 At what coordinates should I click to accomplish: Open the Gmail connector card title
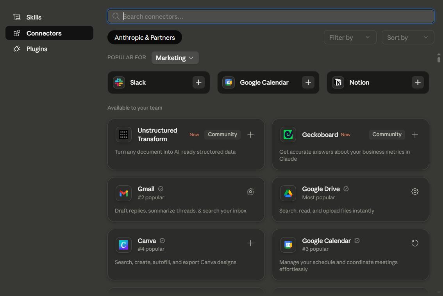point(146,189)
